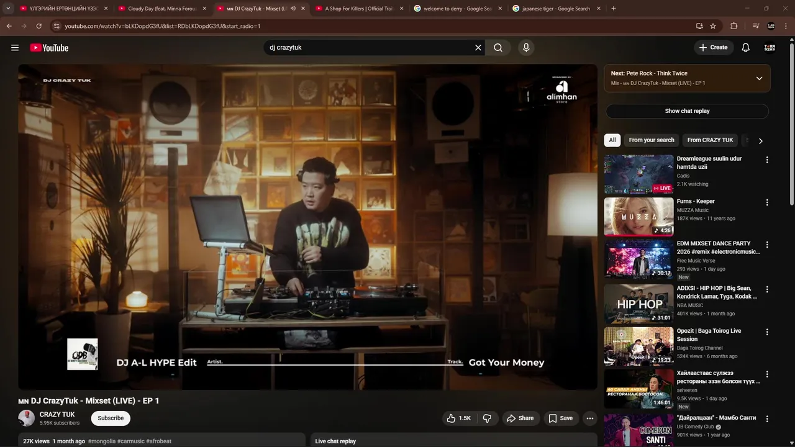The width and height of the screenshot is (795, 447).
Task: Select the From your search chip
Action: pos(652,140)
